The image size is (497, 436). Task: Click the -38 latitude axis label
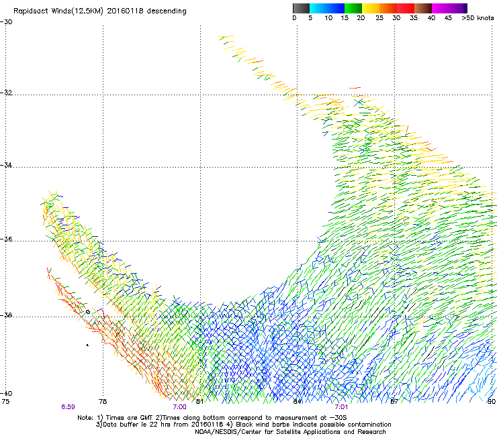coord(6,315)
